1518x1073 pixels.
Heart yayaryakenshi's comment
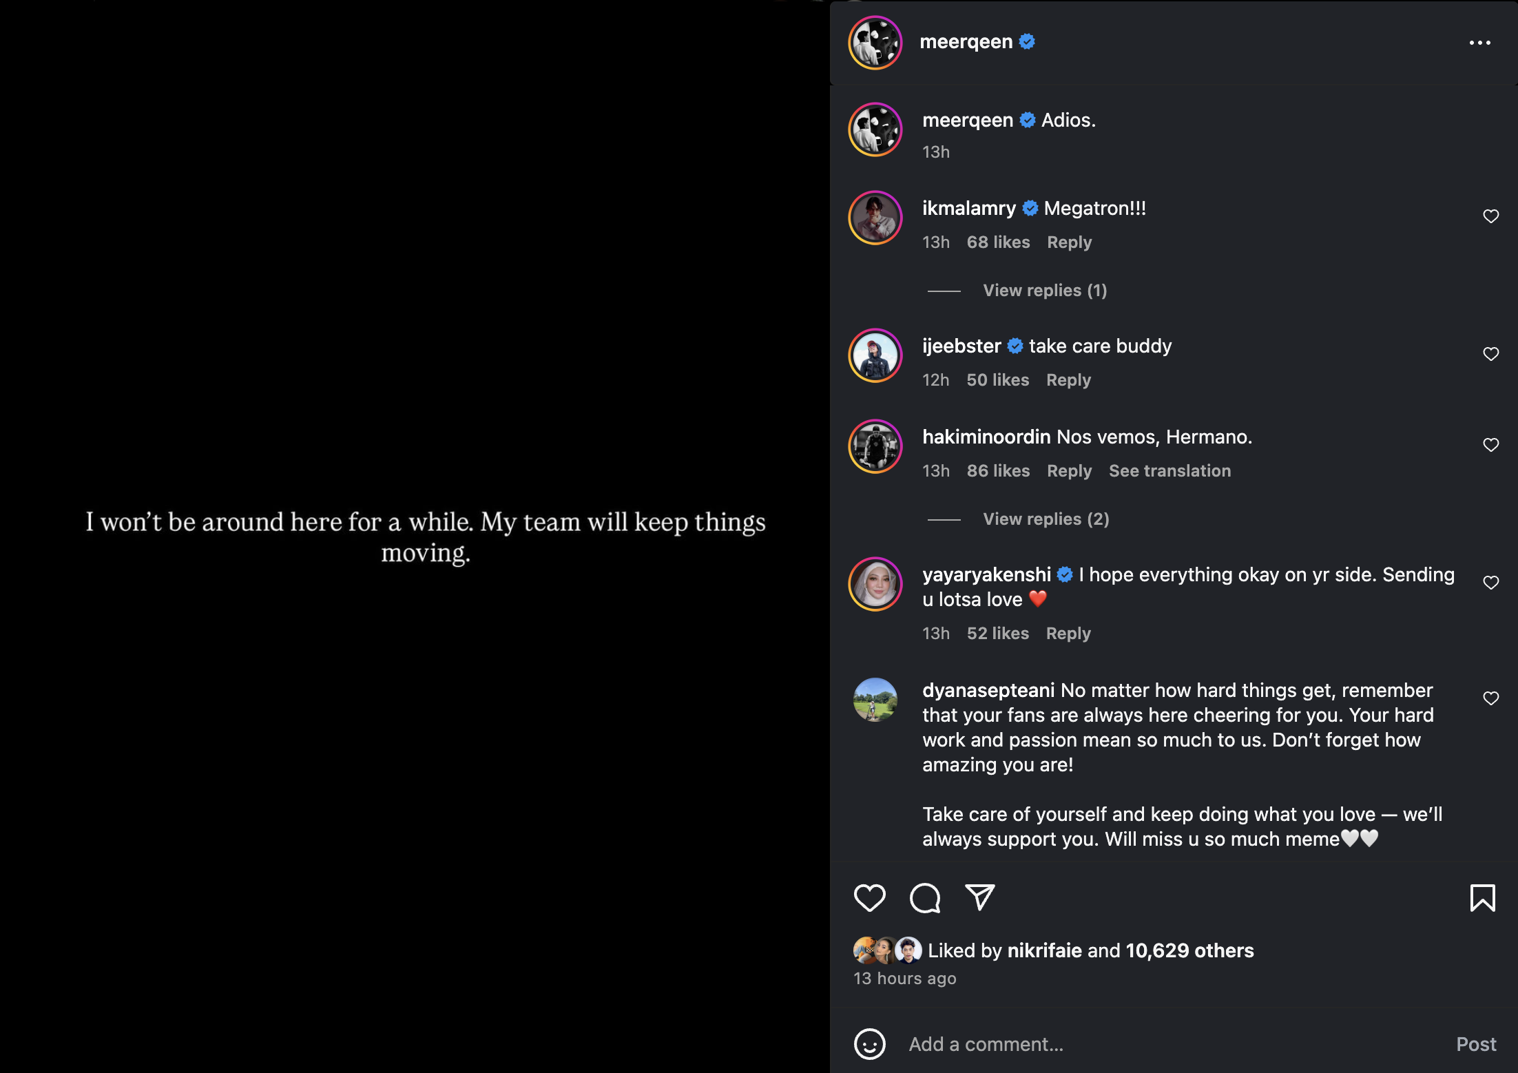[1490, 583]
